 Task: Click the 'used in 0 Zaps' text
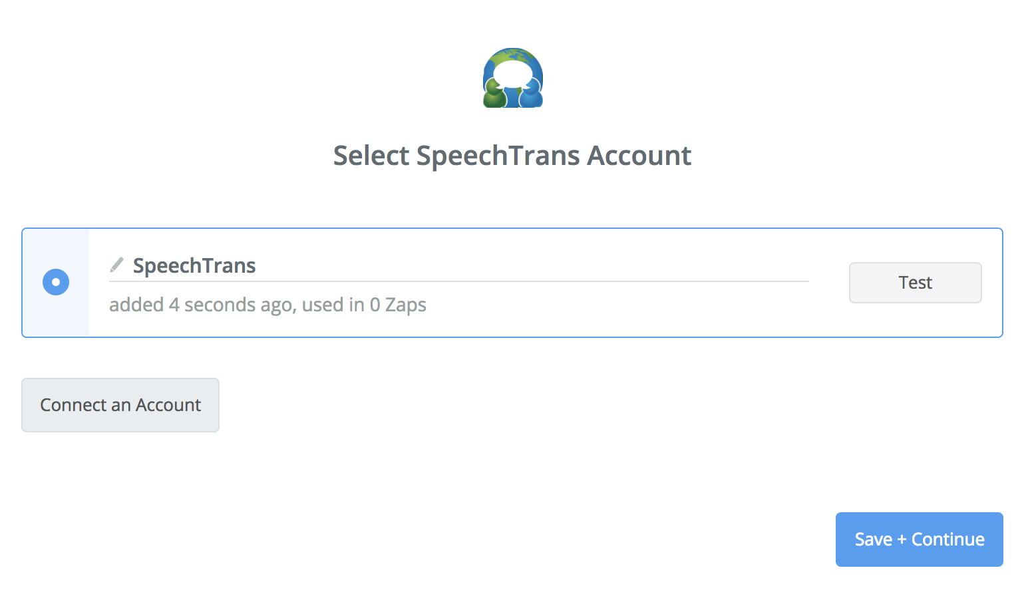click(x=364, y=305)
